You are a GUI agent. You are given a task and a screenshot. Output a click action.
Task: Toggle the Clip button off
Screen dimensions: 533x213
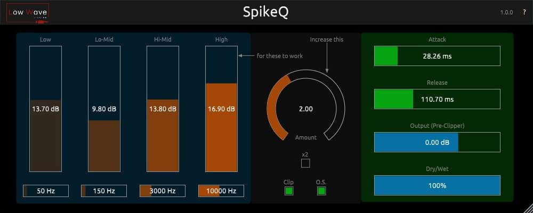[x=289, y=191]
